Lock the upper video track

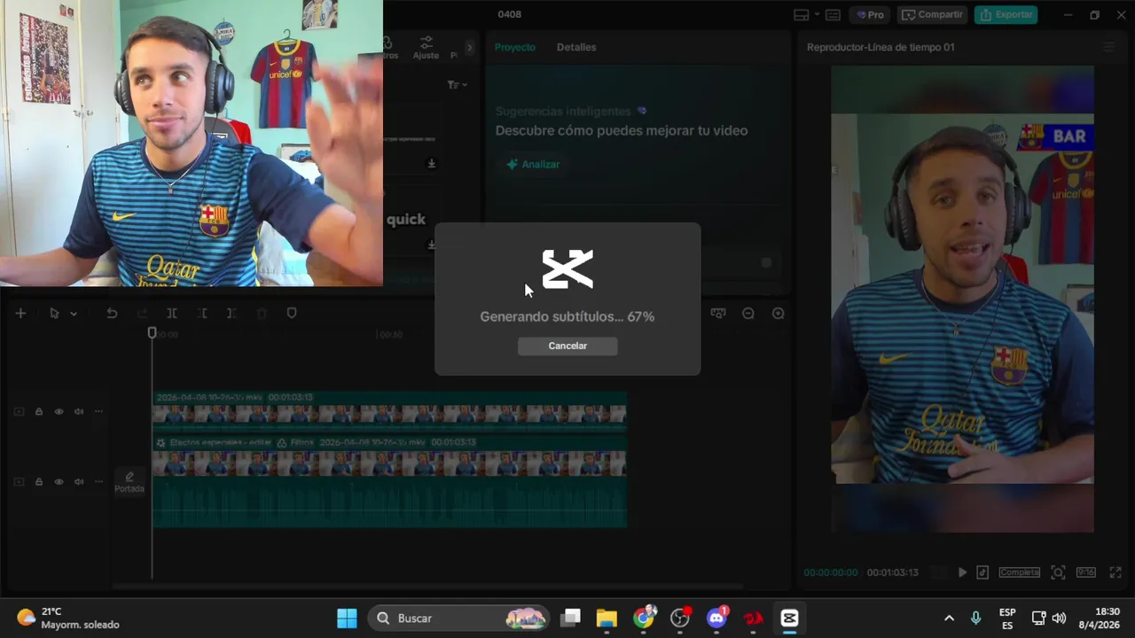pos(39,411)
